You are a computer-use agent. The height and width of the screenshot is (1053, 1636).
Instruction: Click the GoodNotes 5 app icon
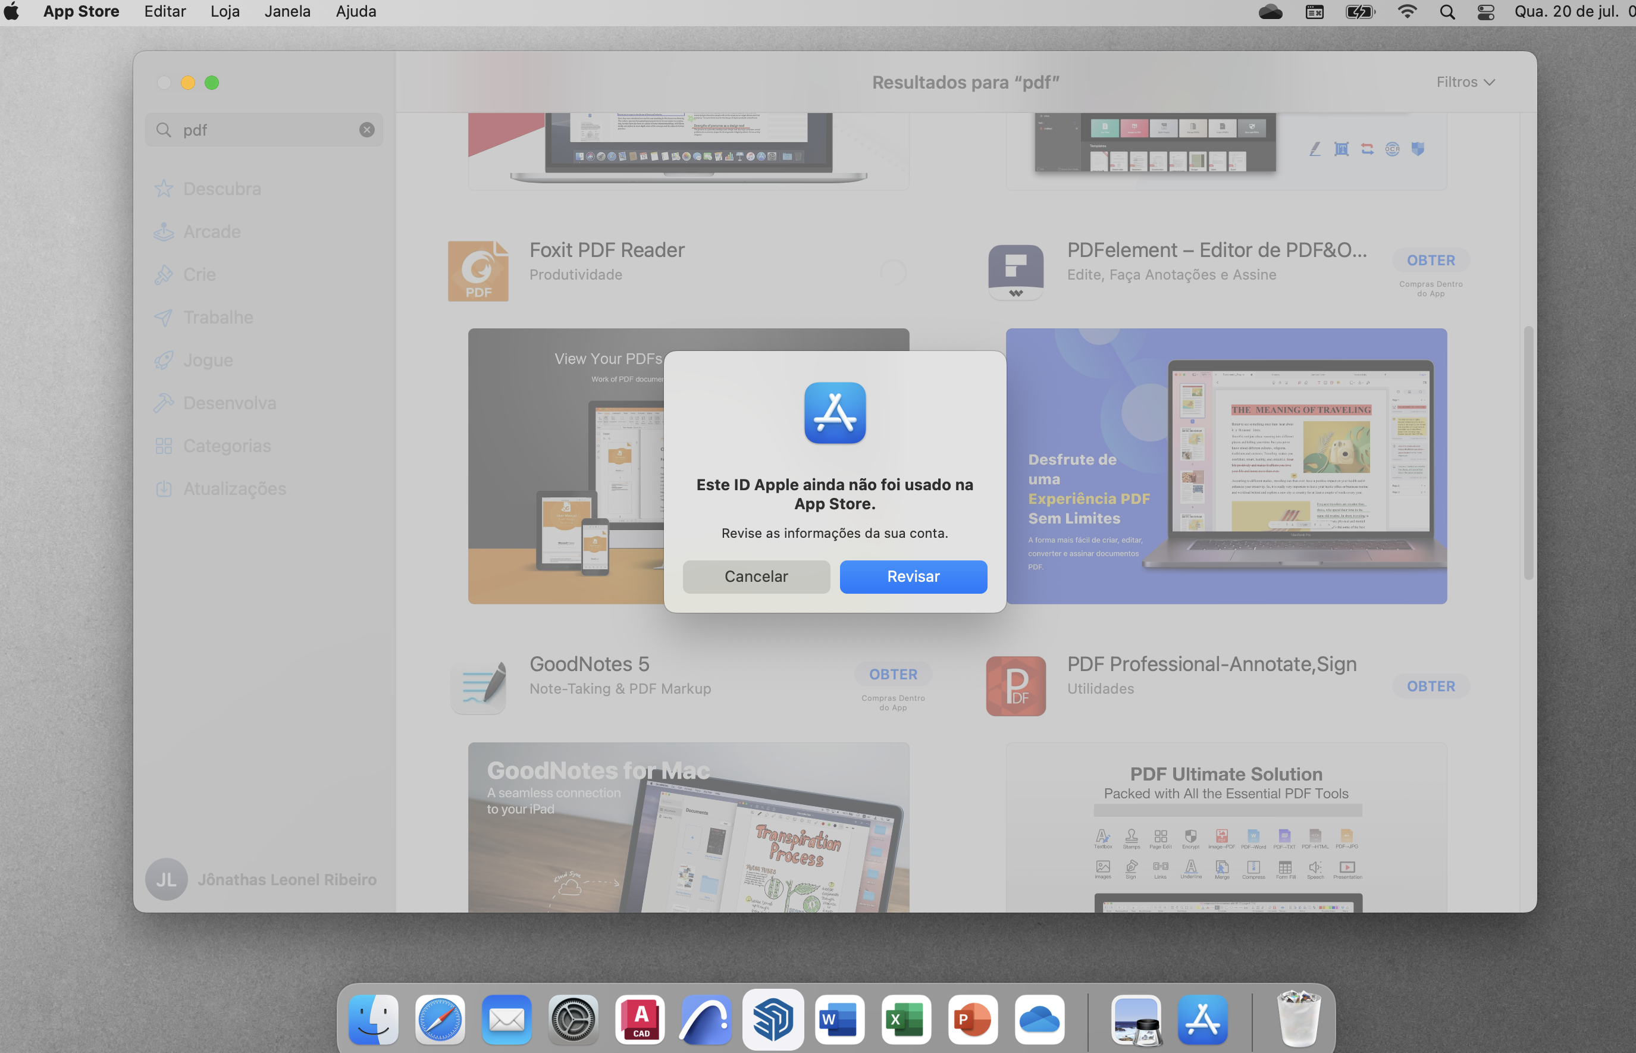click(478, 685)
